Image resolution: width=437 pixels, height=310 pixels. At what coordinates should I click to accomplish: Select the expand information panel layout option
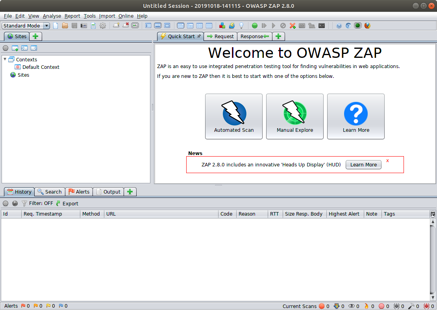[x=158, y=26]
